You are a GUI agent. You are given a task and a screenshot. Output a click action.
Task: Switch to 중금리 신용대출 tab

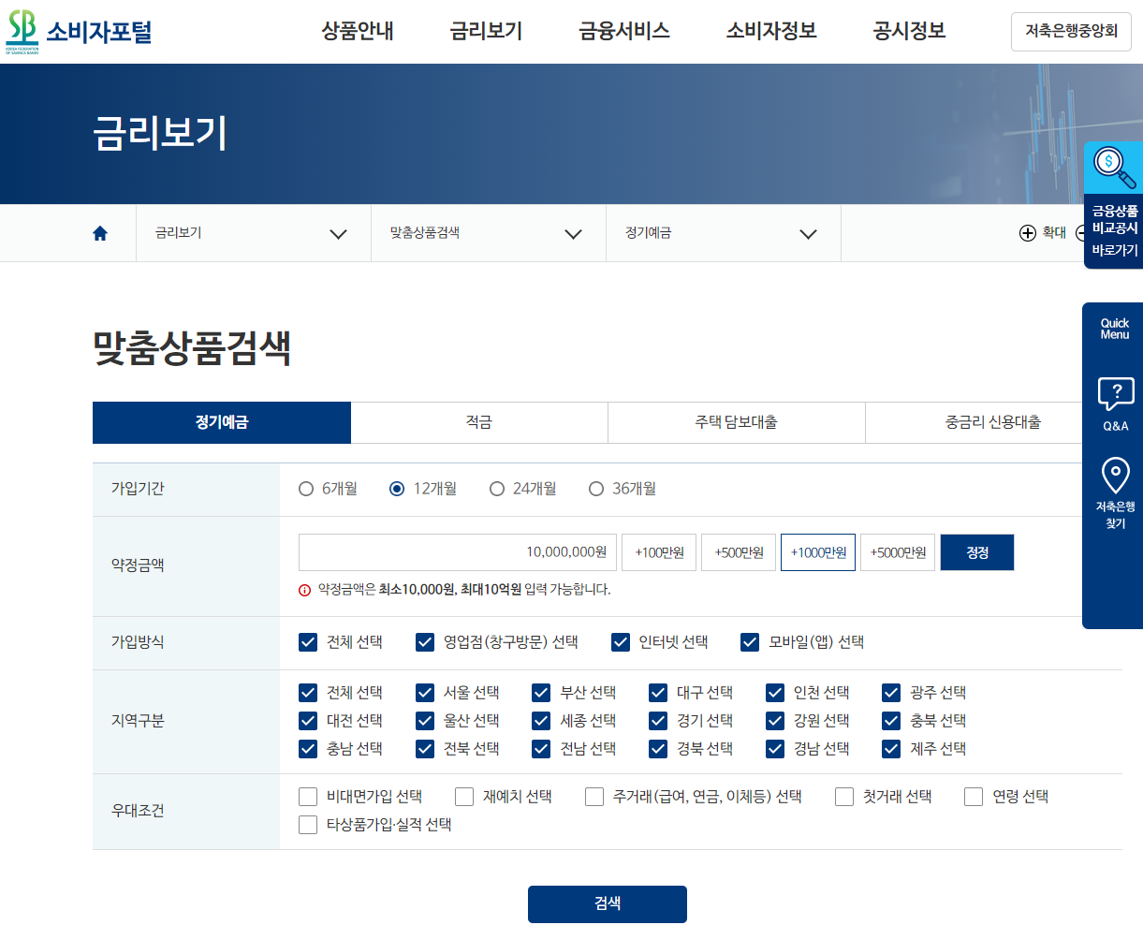pos(993,422)
